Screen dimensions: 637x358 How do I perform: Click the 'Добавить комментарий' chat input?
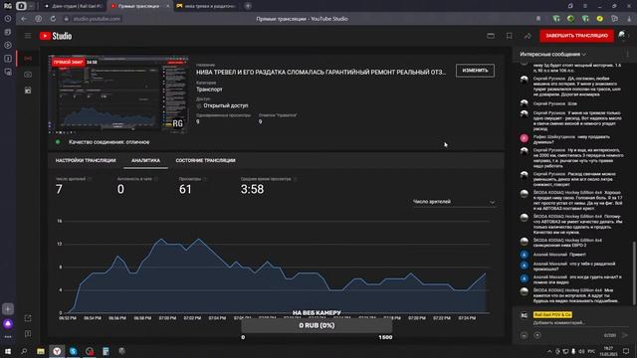(x=559, y=323)
